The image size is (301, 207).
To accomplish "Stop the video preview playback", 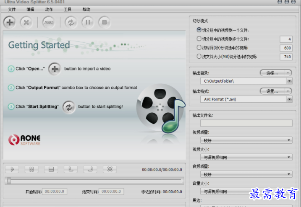I will [x=51, y=169].
